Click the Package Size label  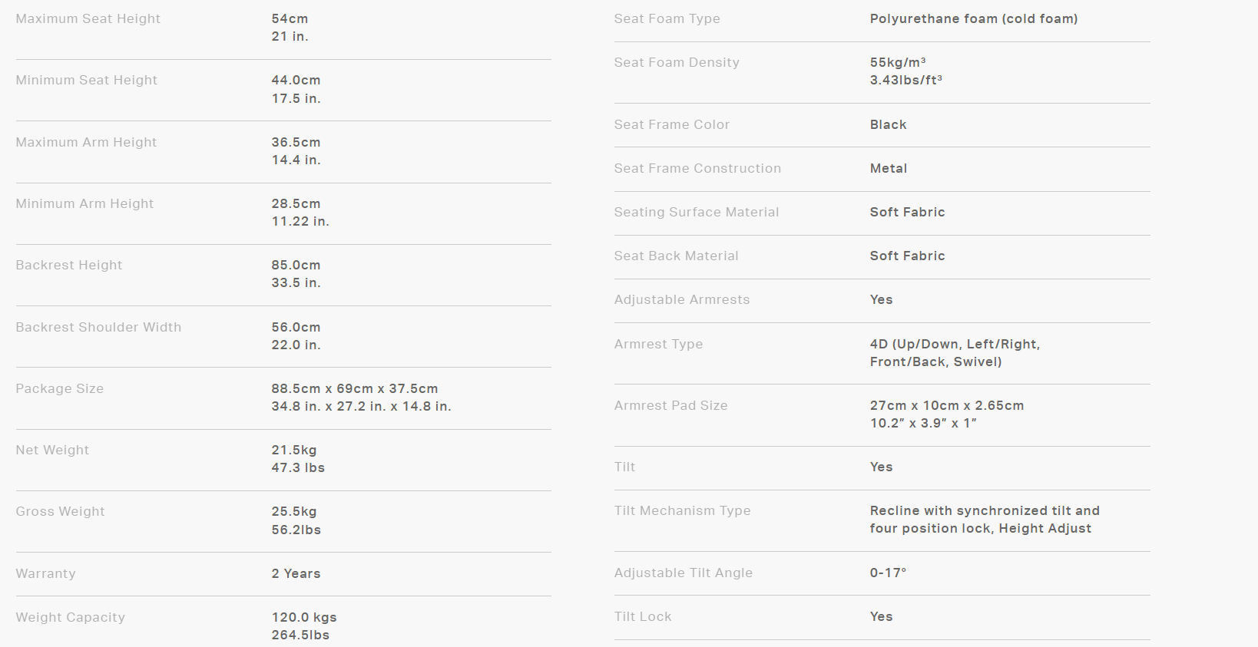tap(59, 388)
